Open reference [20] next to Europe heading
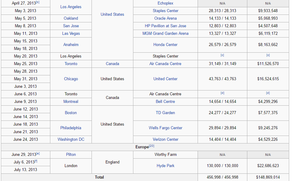Screen dimensions: 294x181 pyautogui.click(x=152, y=146)
